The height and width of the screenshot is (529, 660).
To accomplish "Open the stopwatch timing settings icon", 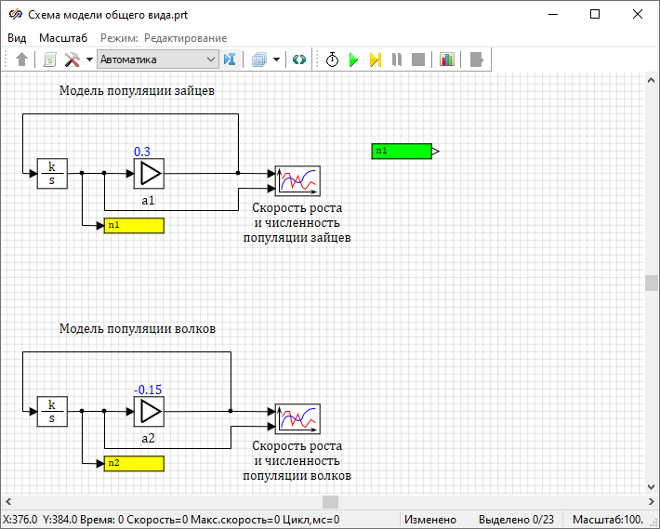I will pyautogui.click(x=332, y=60).
